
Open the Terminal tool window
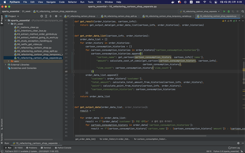click(46, 148)
